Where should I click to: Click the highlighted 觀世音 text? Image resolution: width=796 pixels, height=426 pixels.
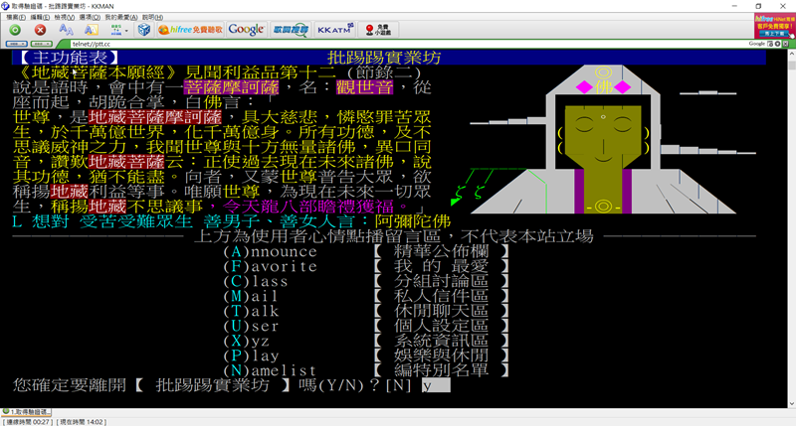point(364,87)
